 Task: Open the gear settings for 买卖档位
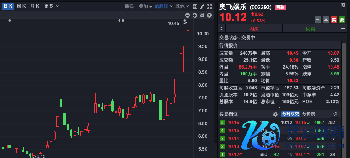[x=275, y=114]
